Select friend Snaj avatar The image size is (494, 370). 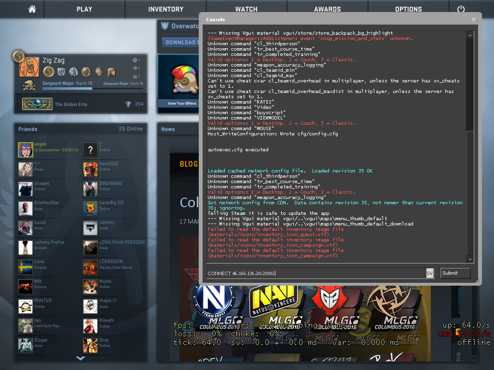pos(90,345)
